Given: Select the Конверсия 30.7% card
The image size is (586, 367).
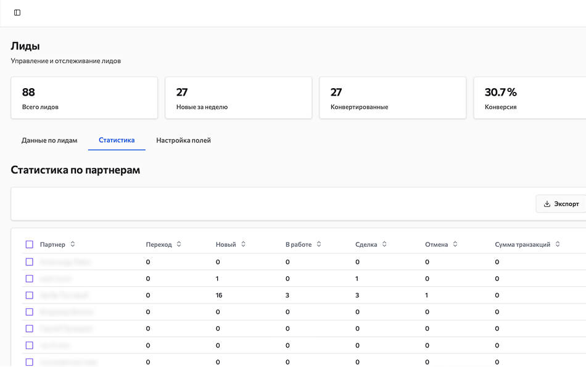Looking at the screenshot, I should 529,98.
